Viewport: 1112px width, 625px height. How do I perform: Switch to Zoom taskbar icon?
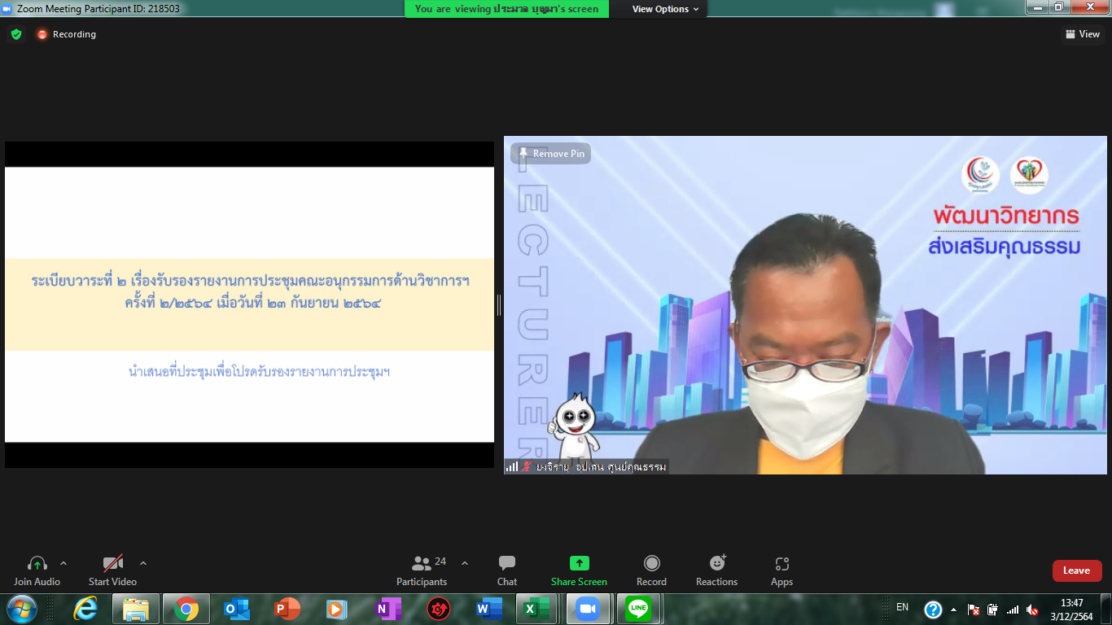[588, 609]
